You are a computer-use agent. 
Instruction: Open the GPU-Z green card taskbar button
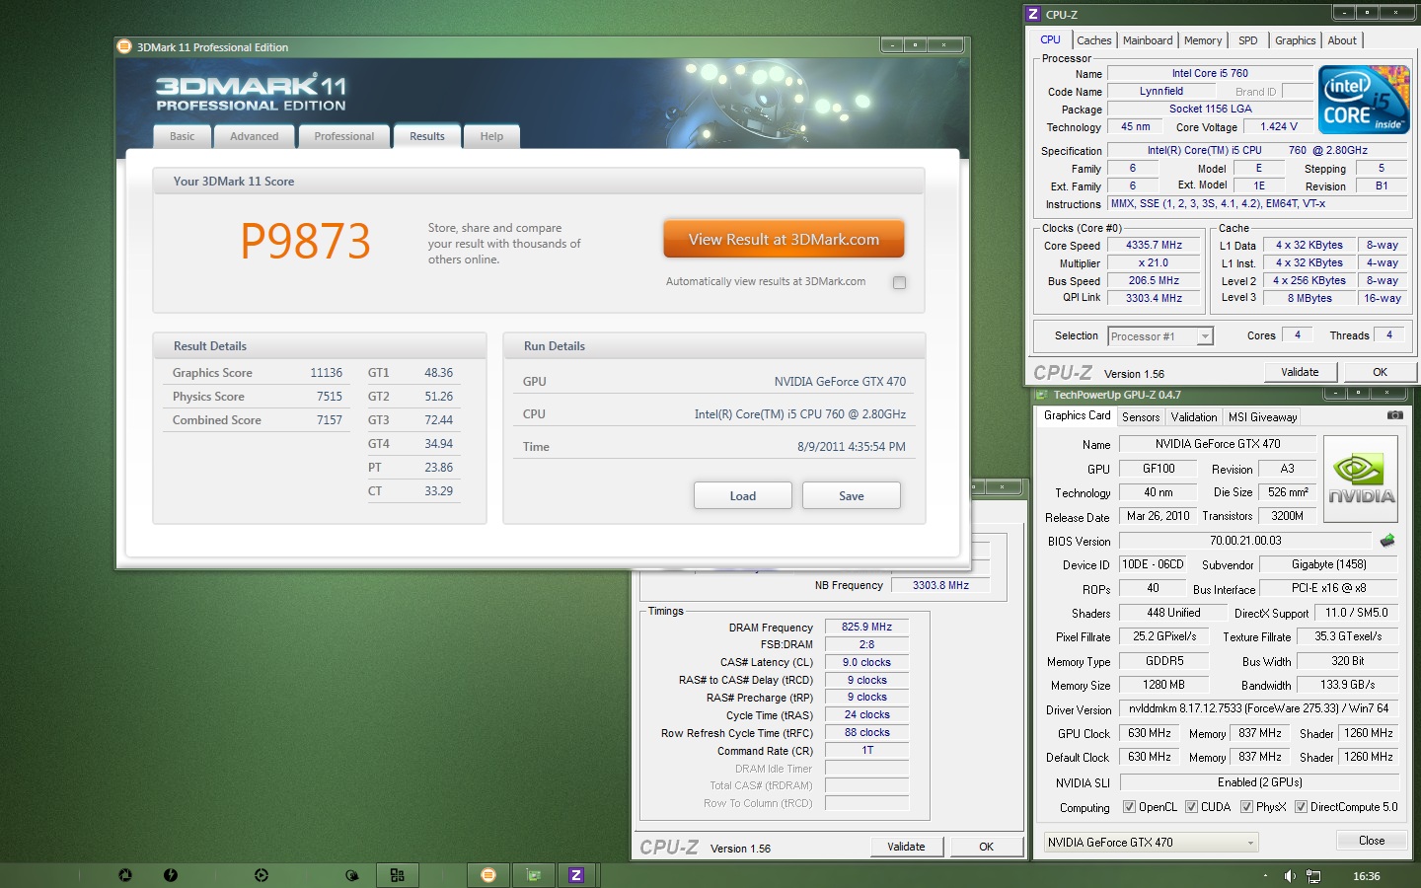534,875
